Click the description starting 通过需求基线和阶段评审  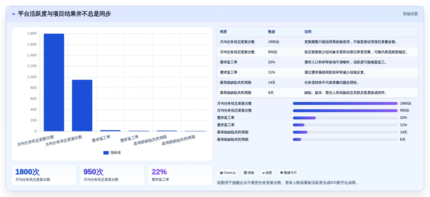click(335, 72)
